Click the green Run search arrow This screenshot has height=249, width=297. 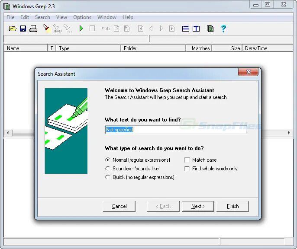(x=81, y=29)
